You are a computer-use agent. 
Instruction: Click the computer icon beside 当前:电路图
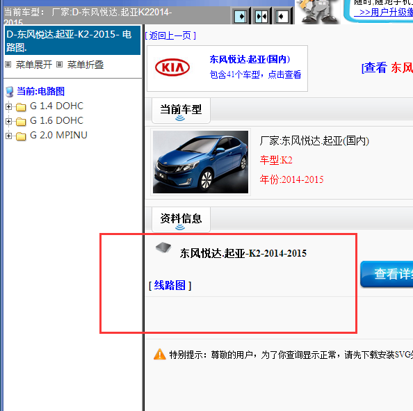tap(10, 92)
